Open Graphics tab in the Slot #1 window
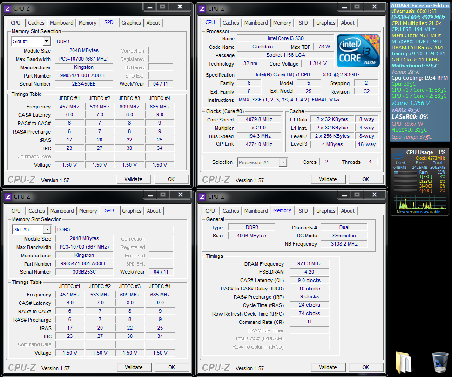Viewport: 452px width, 377px height. point(131,23)
